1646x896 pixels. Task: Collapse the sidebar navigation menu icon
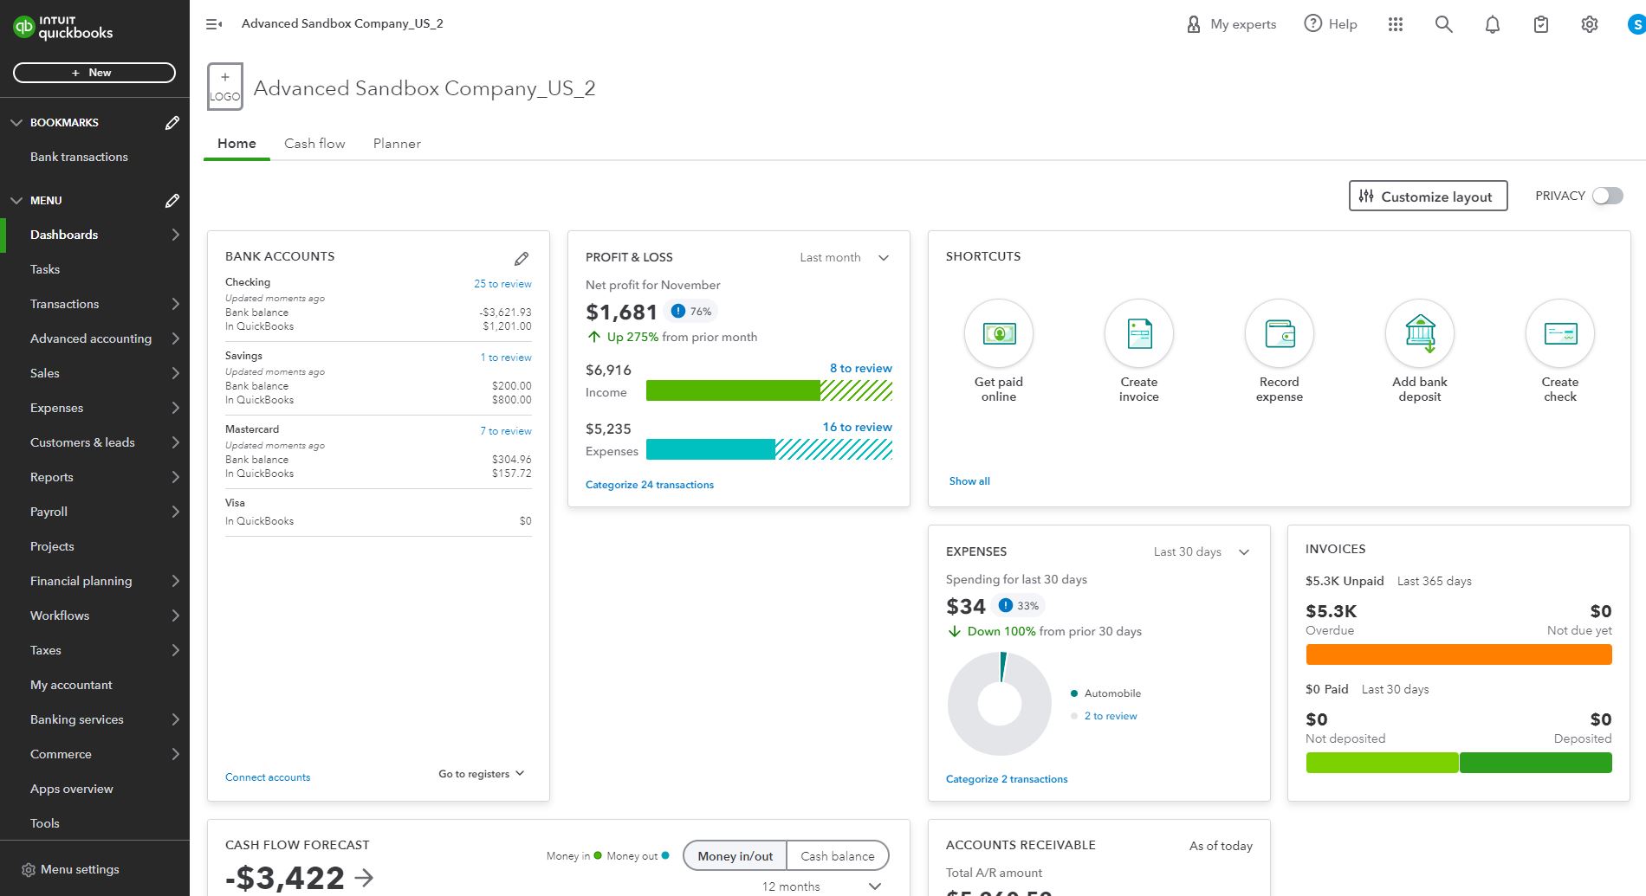[214, 24]
